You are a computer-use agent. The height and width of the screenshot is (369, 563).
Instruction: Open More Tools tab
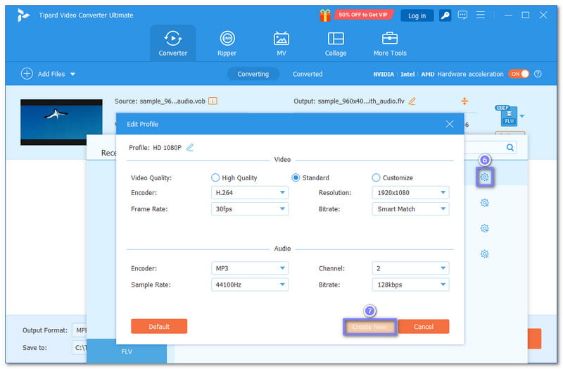(x=390, y=43)
